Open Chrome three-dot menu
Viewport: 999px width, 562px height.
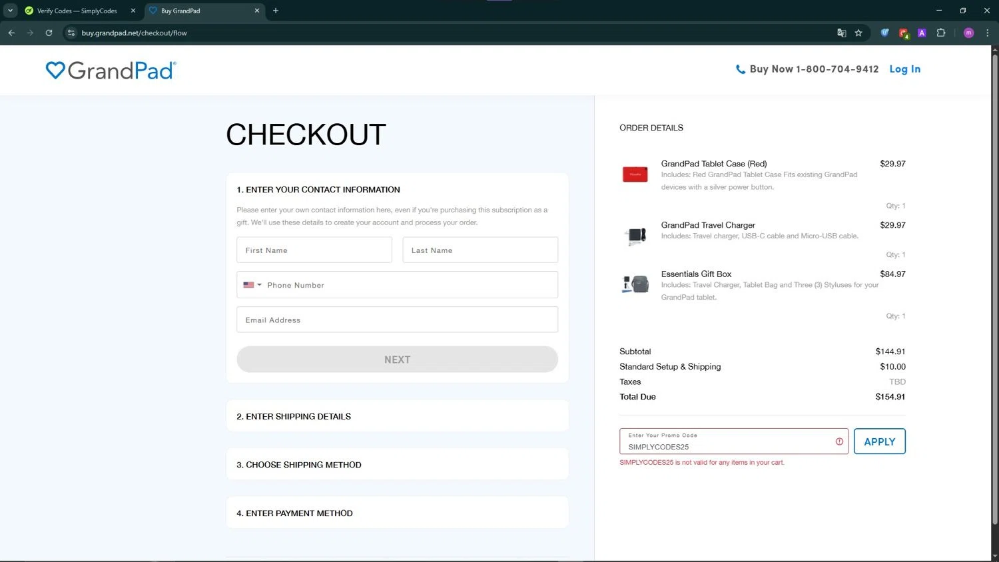tap(988, 33)
